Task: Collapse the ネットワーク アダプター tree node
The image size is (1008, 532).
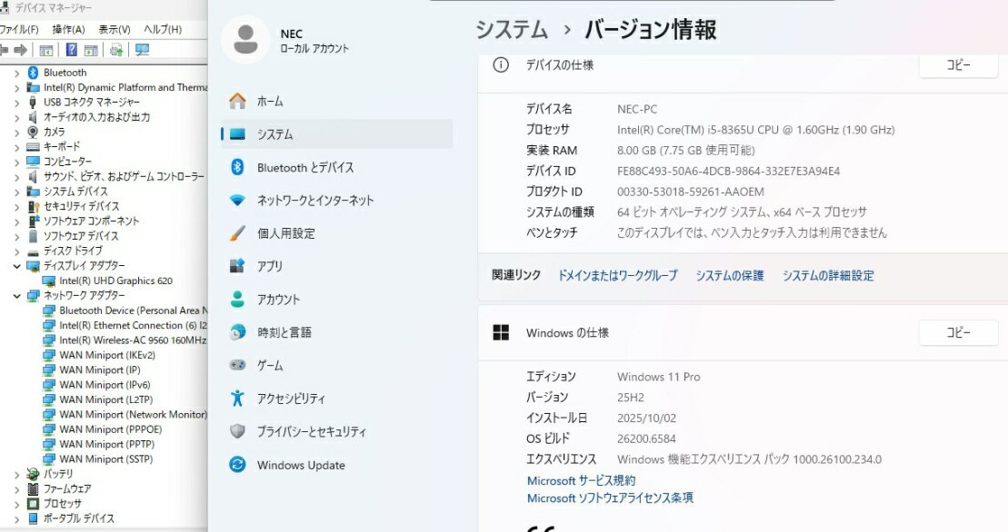Action: pos(16,296)
